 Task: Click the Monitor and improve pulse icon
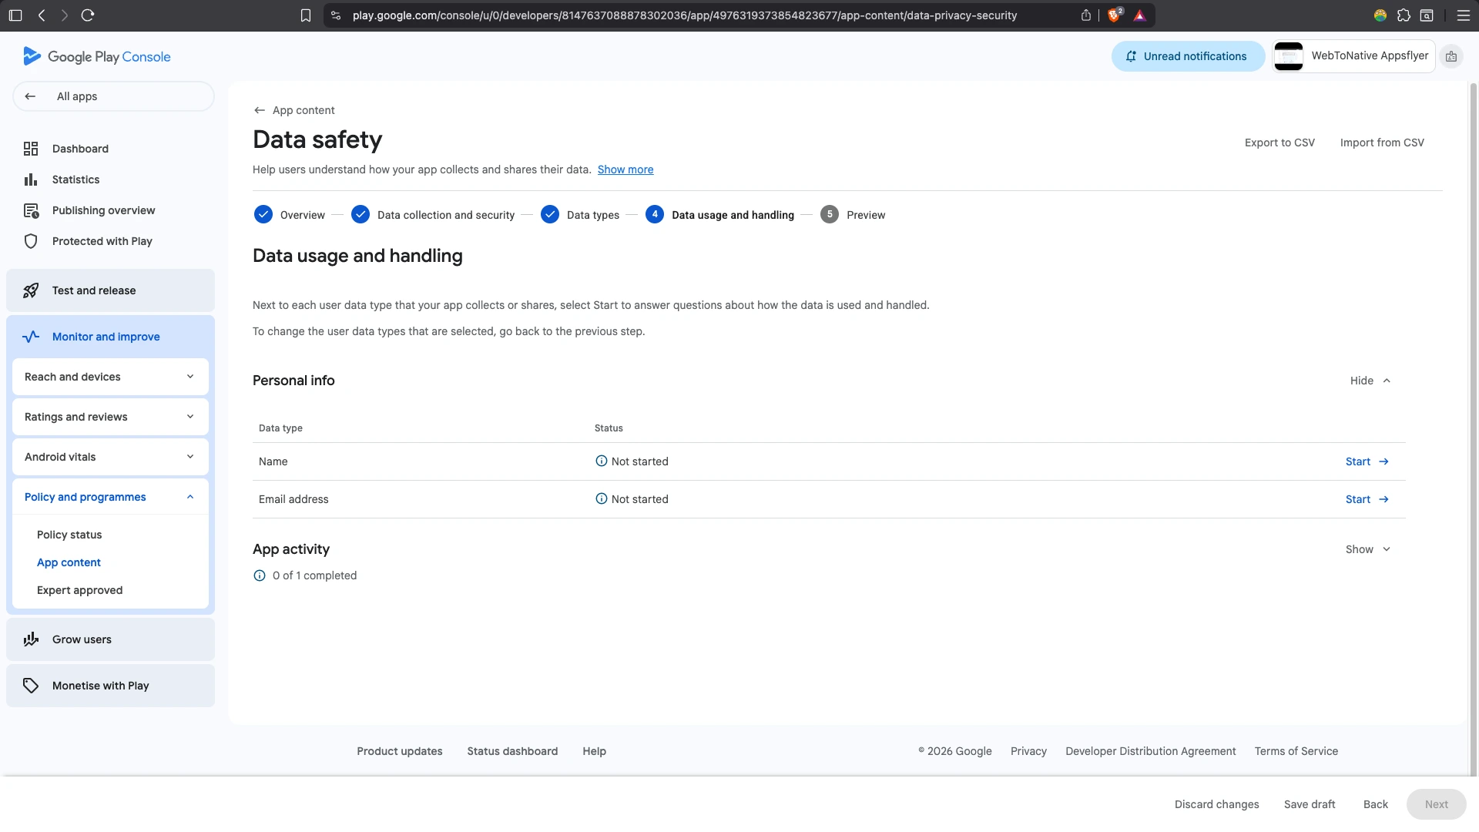(31, 337)
